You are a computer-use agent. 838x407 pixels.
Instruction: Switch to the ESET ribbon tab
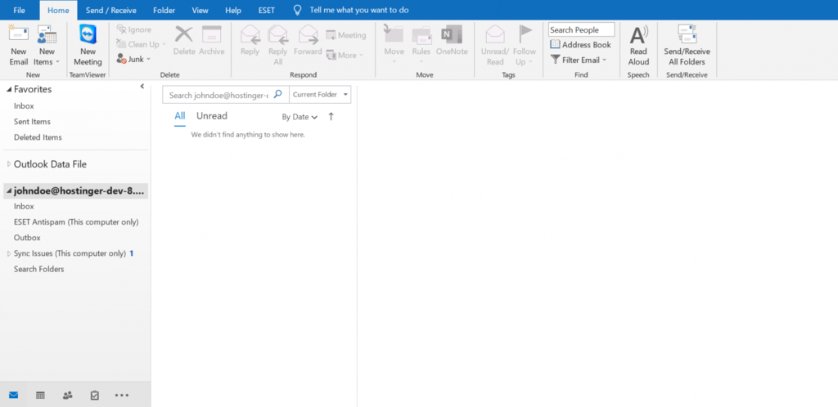pyautogui.click(x=267, y=10)
